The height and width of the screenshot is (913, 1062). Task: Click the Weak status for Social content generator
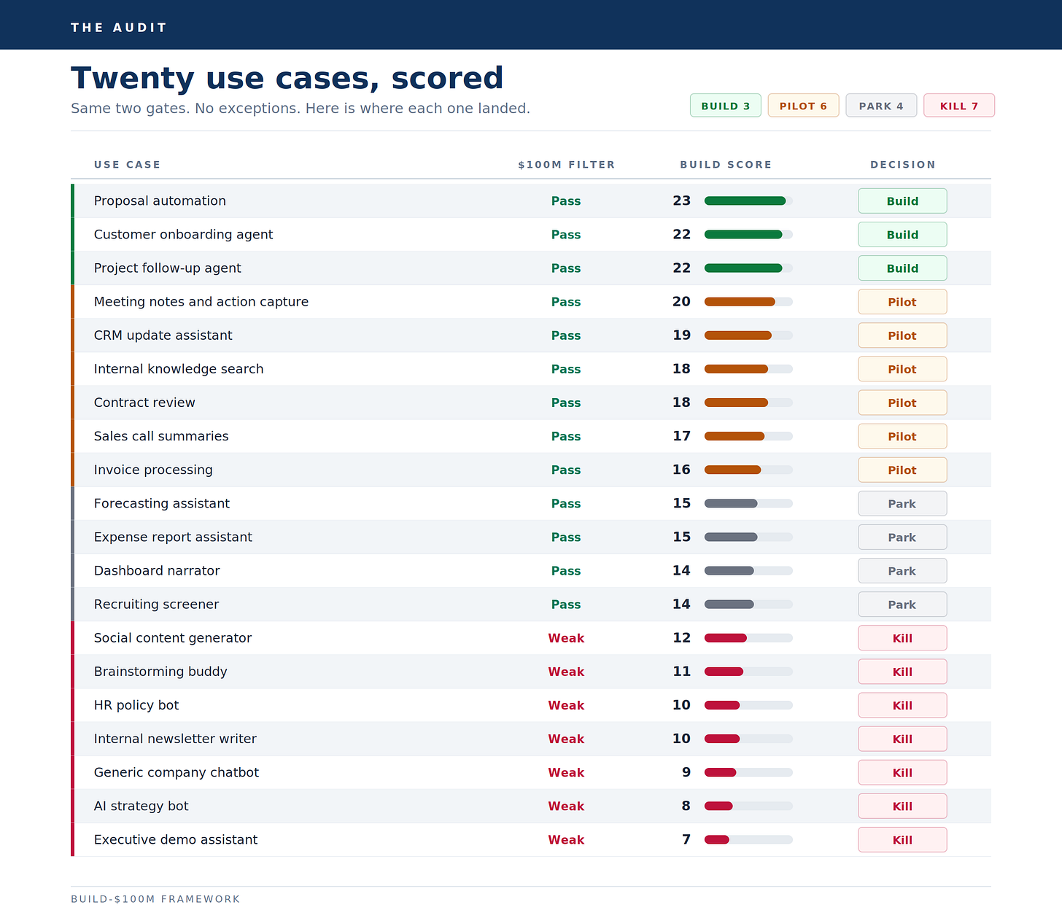coord(566,638)
